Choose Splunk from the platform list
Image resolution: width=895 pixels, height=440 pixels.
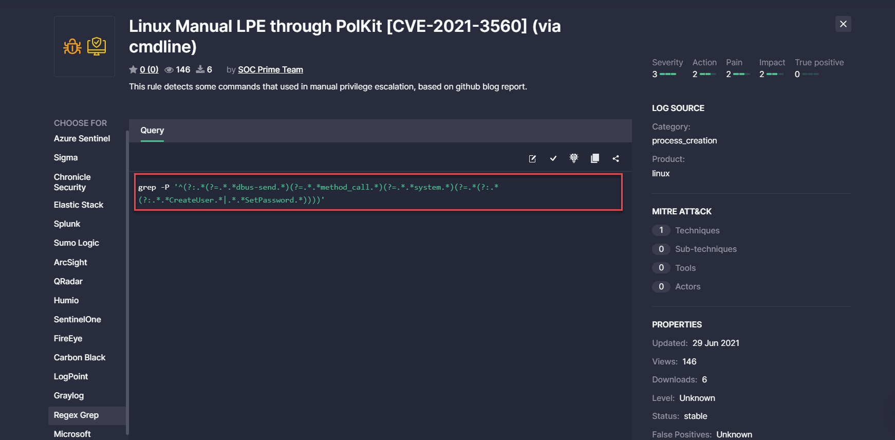(x=67, y=224)
